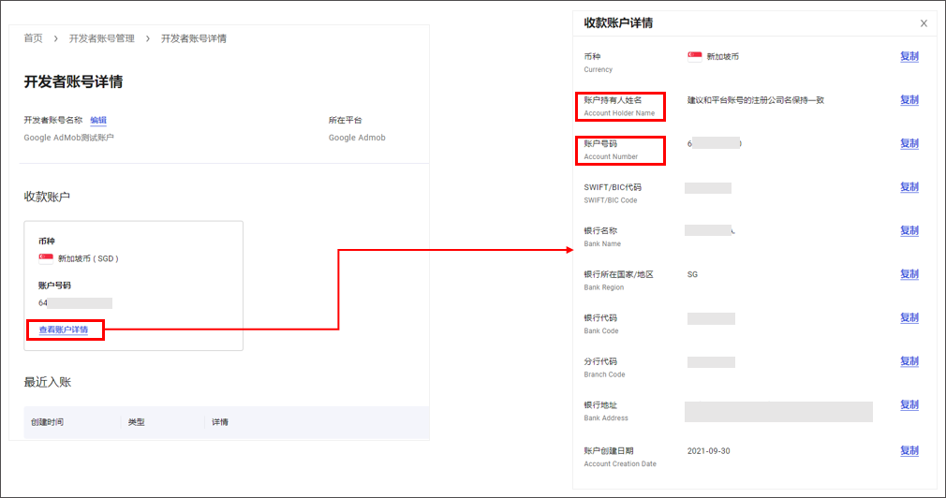The width and height of the screenshot is (946, 498).
Task: Click Google Admob platform value
Action: [x=357, y=138]
